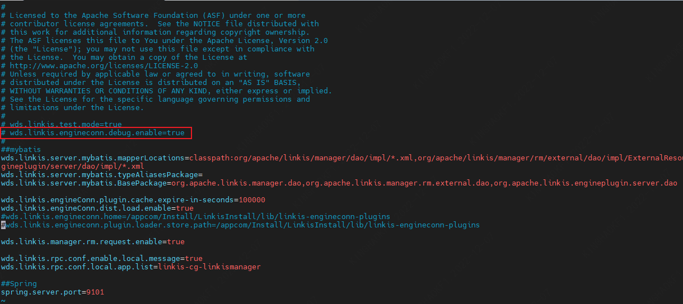This screenshot has width=683, height=304.
Task: Place cursor on wds.linkis.test.mode line
Action: (x=65, y=124)
